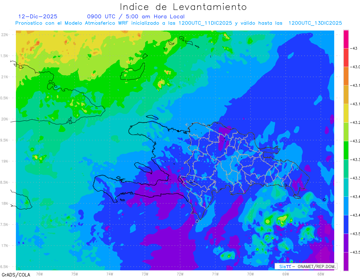
Task: Click the '69W' longitude label
Action: tap(286, 274)
